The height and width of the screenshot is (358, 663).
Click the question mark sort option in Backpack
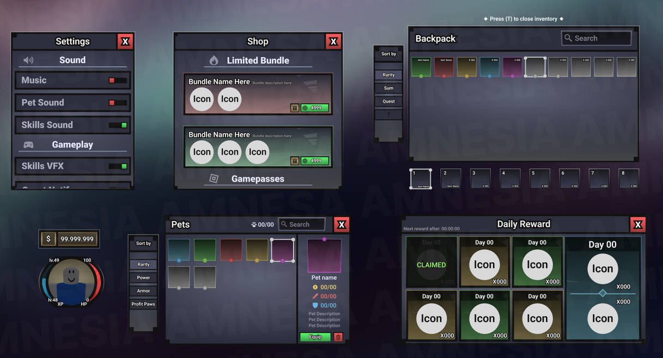click(x=388, y=114)
